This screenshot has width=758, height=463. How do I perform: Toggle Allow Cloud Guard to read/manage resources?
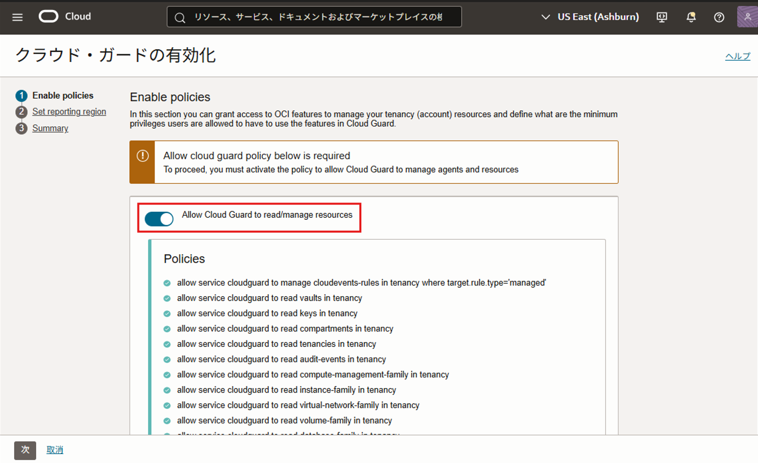coord(159,219)
